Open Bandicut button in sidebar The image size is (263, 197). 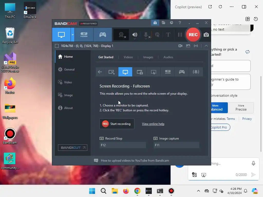[x=73, y=147]
